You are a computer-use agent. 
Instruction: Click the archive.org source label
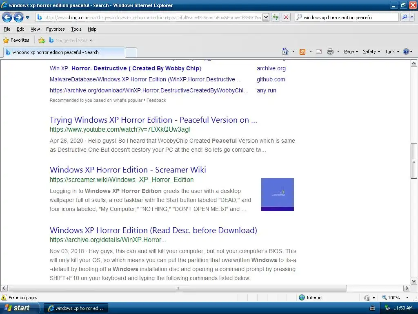click(x=271, y=68)
